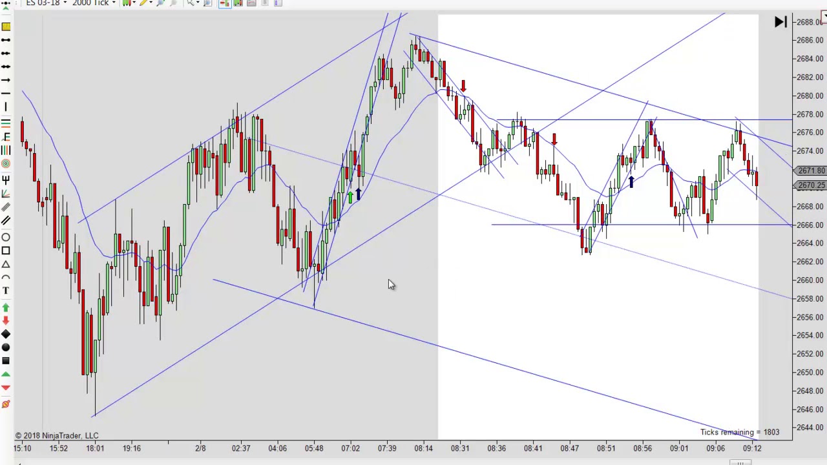Screen dimensions: 827x465
Task: Select the Line drawing tool
Action: click(x=5, y=40)
